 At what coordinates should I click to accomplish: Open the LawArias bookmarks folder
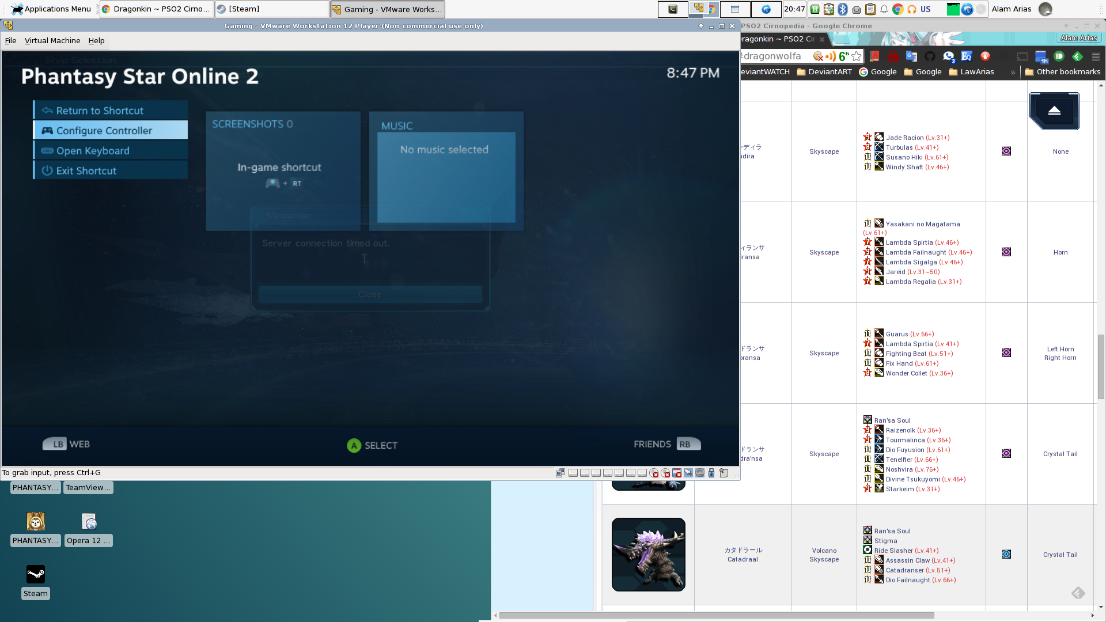pyautogui.click(x=971, y=71)
